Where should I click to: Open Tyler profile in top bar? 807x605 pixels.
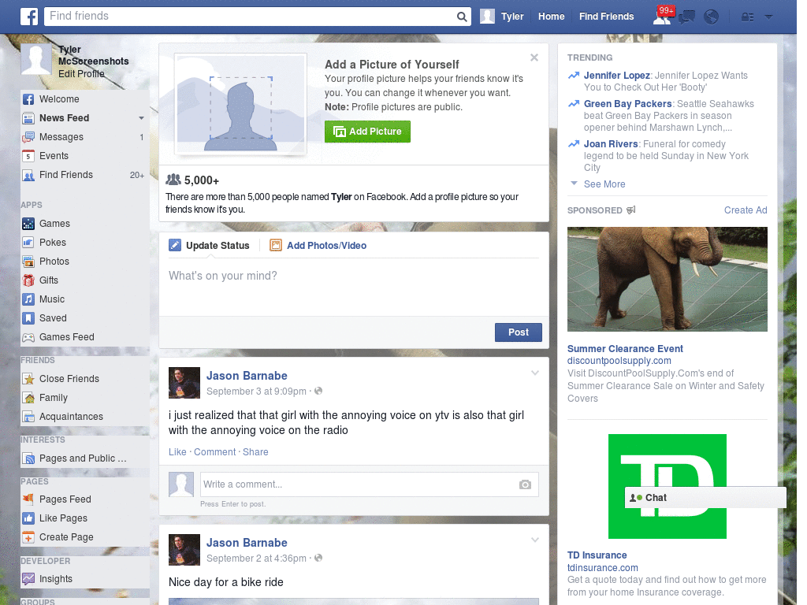[x=502, y=17]
